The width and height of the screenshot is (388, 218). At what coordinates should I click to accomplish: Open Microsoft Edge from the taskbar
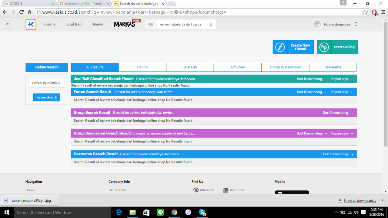[x=119, y=213]
